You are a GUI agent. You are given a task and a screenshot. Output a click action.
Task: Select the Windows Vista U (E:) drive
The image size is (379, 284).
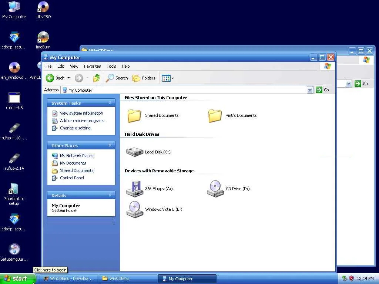click(154, 209)
